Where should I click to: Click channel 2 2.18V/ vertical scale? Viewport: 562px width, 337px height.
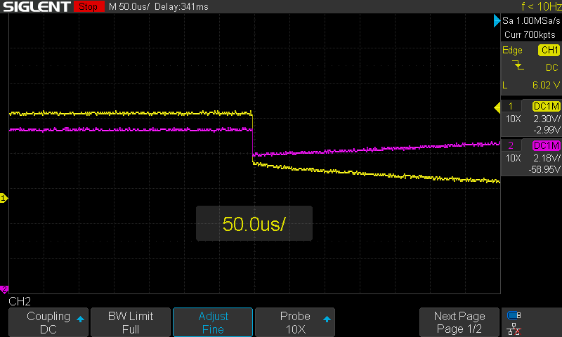547,158
